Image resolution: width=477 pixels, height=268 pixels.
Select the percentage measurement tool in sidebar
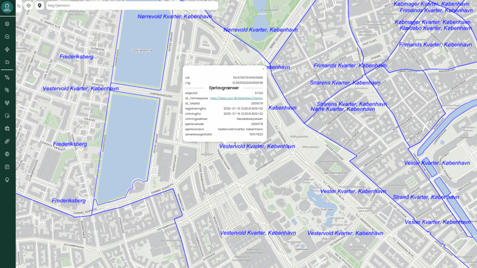pyautogui.click(x=7, y=77)
